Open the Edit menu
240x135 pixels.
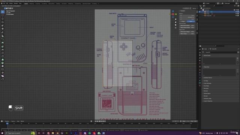(7, 3)
